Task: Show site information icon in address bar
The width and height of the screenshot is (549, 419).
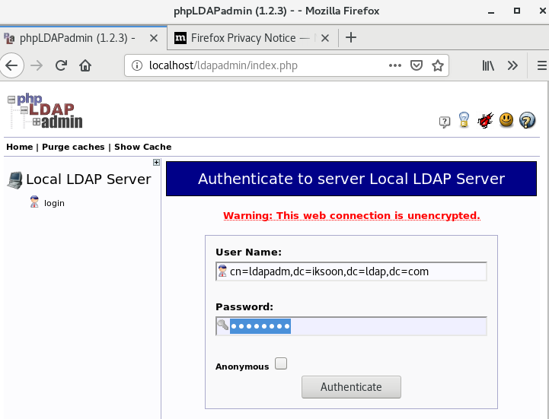Action: pos(137,65)
